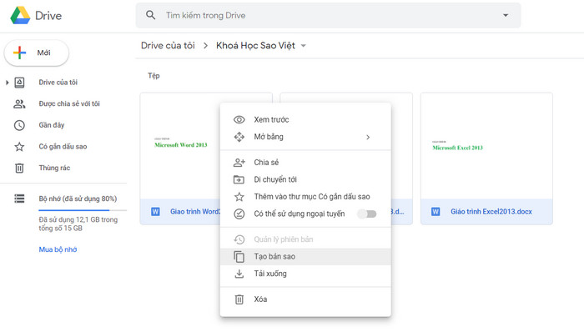Click the Google Drive logo
The height and width of the screenshot is (332, 584).
20,16
